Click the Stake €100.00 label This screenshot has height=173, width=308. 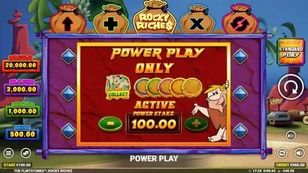[x=17, y=165]
